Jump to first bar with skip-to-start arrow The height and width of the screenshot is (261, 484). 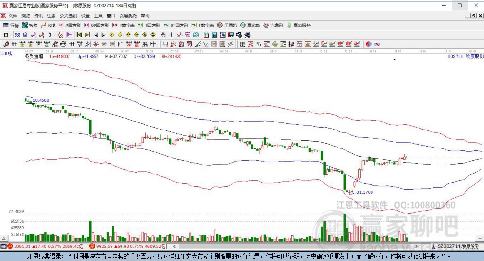[79, 35]
